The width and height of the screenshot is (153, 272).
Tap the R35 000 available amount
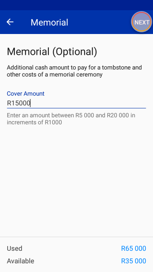[x=133, y=261]
